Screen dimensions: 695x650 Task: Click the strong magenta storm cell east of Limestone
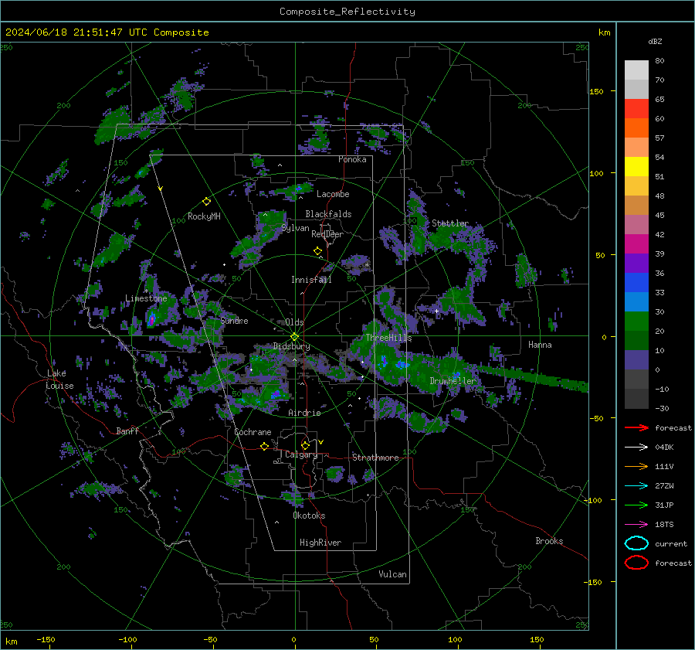151,318
